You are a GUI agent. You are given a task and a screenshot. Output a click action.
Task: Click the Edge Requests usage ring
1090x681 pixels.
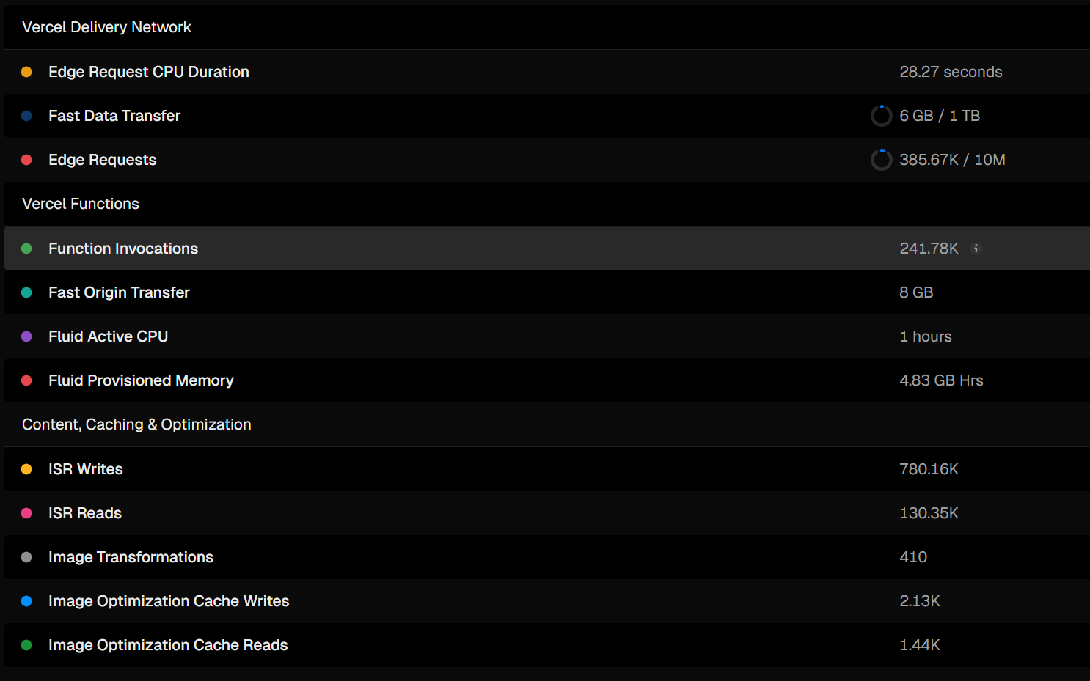pyautogui.click(x=881, y=160)
